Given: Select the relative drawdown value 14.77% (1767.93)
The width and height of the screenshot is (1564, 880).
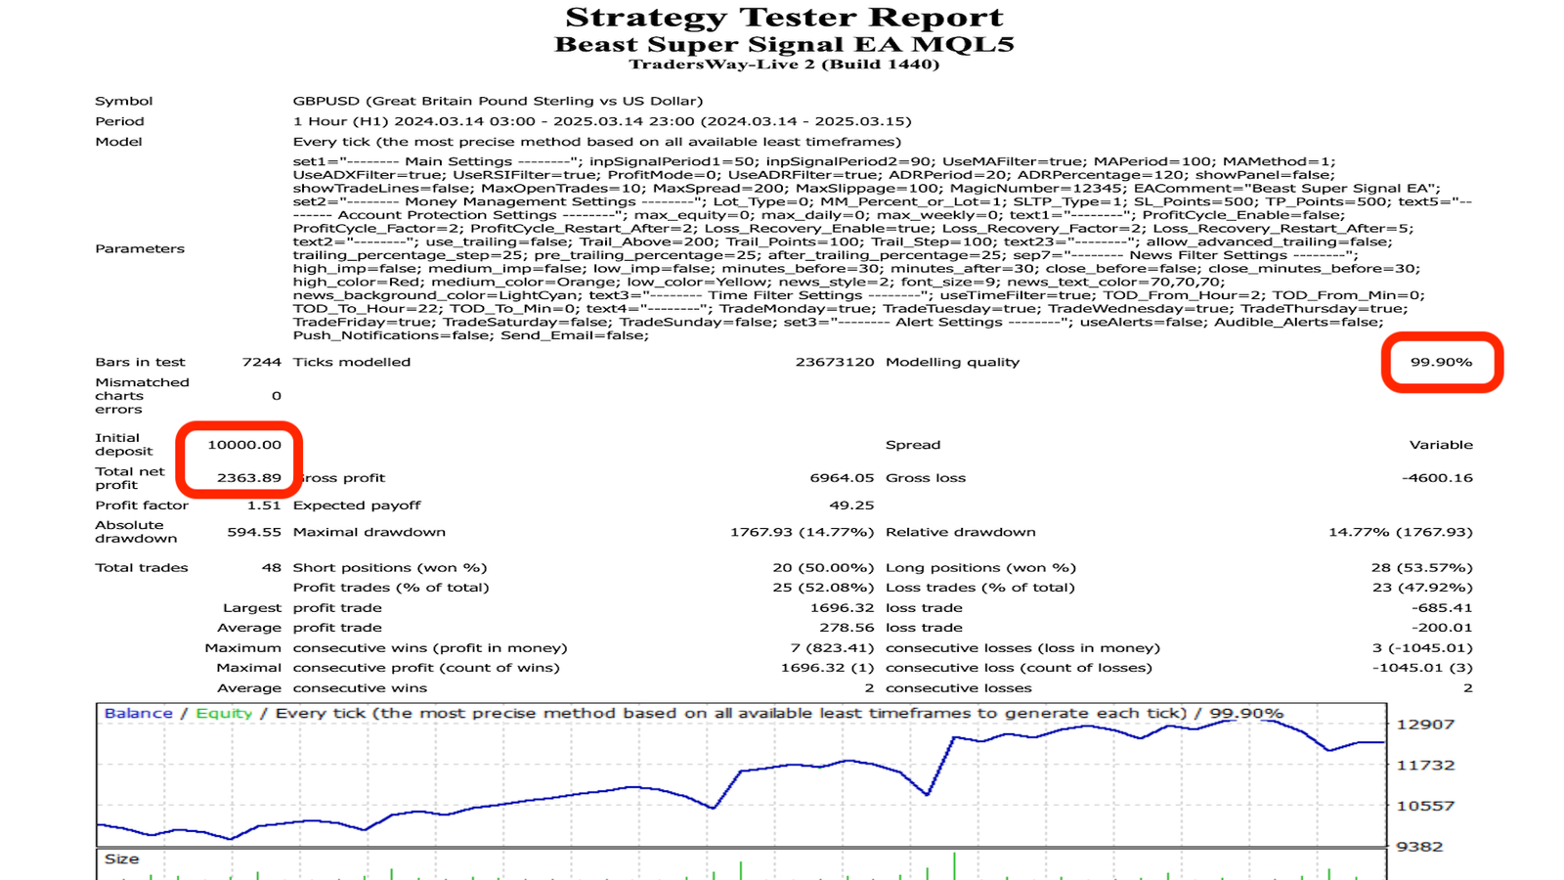Looking at the screenshot, I should pyautogui.click(x=1401, y=532).
